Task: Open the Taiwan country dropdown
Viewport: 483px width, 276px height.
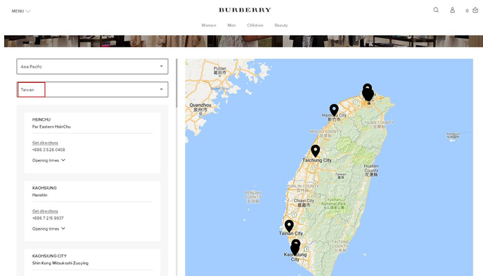Action: 92,89
